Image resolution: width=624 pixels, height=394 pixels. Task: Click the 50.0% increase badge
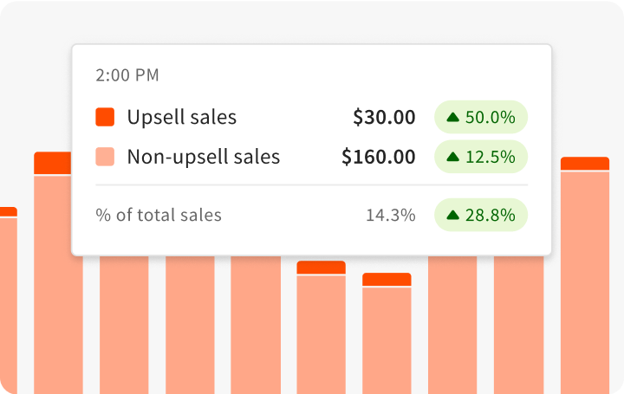[x=481, y=117]
